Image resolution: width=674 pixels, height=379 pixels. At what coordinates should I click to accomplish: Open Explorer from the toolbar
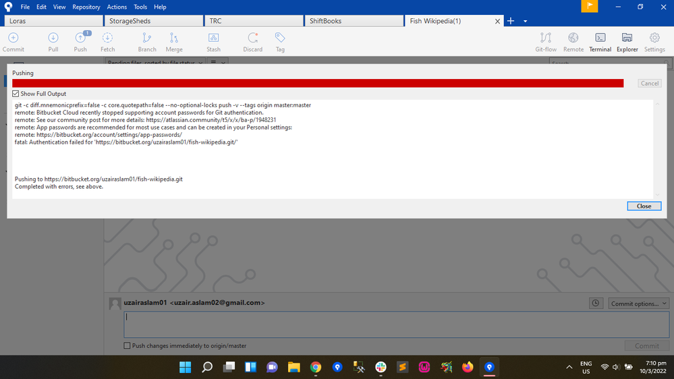coord(627,42)
